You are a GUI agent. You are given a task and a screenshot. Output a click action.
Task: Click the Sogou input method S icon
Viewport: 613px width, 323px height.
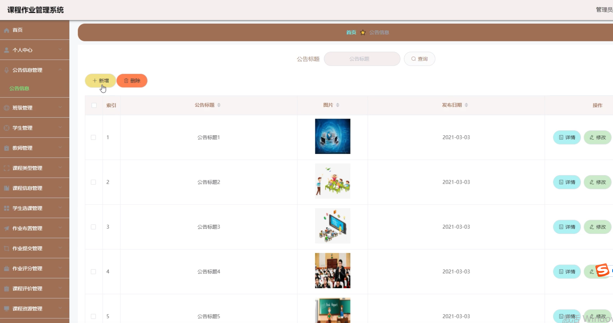coord(603,270)
